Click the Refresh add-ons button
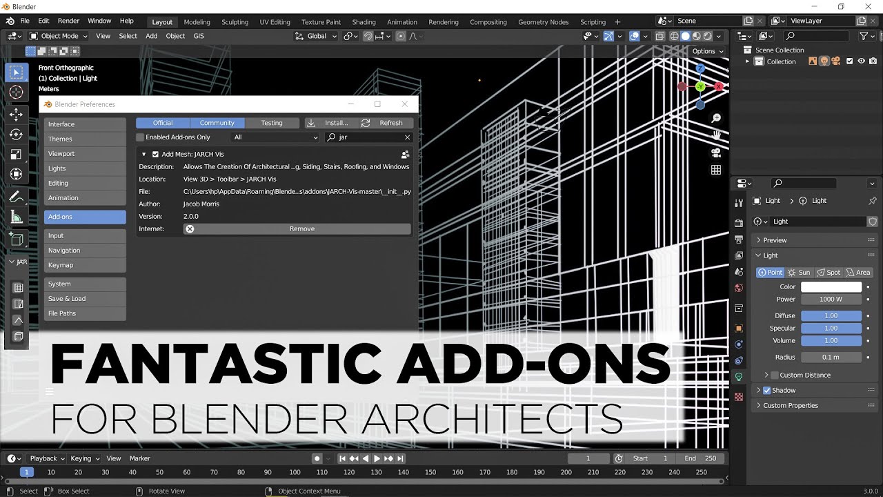Viewport: 883px width, 497px height. tap(385, 123)
